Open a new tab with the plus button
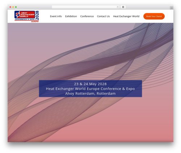The image size is (181, 153). (x=172, y=8)
